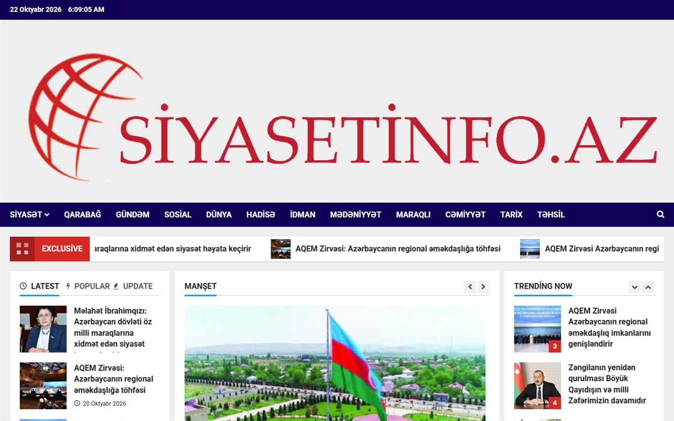This screenshot has height=421, width=674.
Task: Open the Dünya menu item
Action: 219,214
